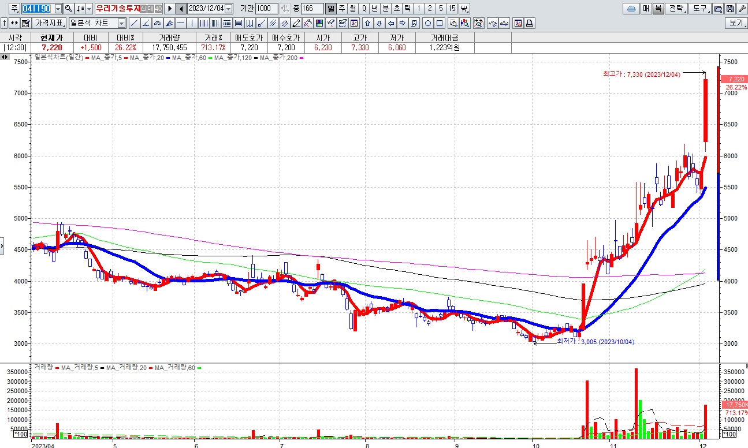Image resolution: width=748 pixels, height=448 pixels.
Task: Click the 주 market type button
Action: coord(14,9)
